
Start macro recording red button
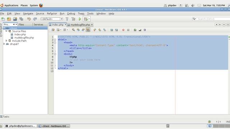pyautogui.click(x=123, y=30)
